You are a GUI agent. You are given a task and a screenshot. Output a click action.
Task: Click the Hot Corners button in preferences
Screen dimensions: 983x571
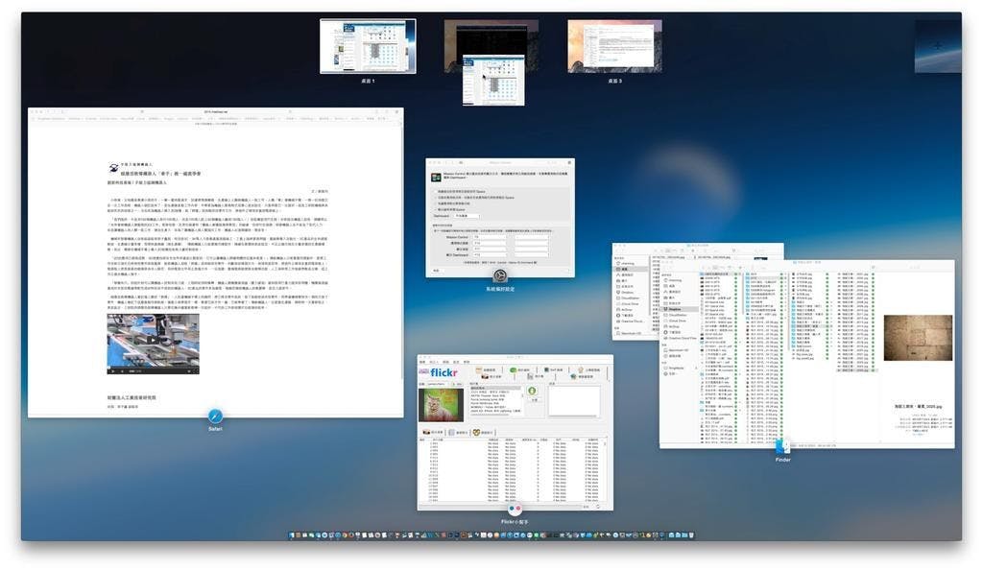point(437,271)
